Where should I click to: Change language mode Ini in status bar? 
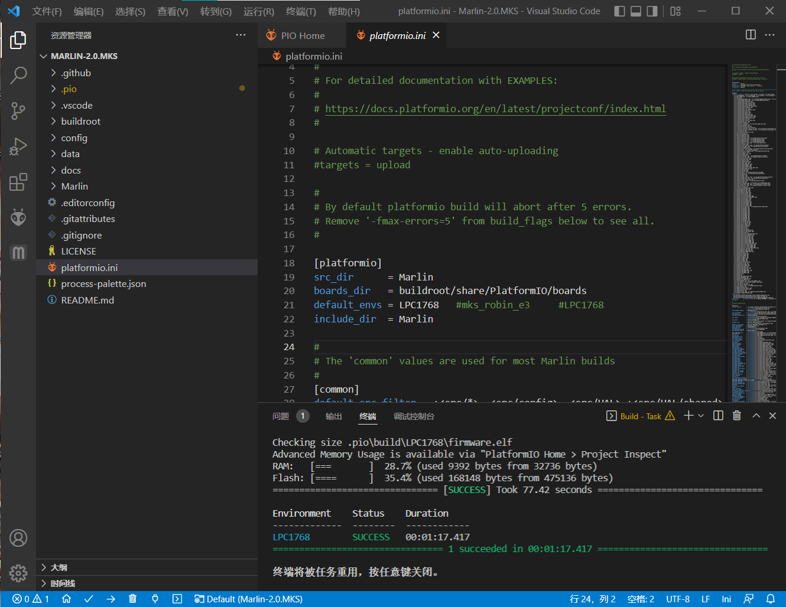point(726,599)
